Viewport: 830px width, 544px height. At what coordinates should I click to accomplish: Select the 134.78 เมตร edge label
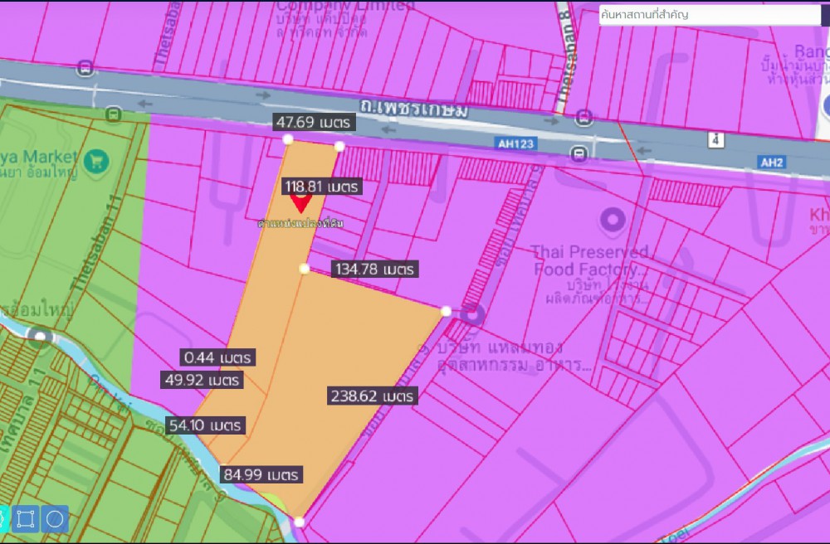(373, 269)
